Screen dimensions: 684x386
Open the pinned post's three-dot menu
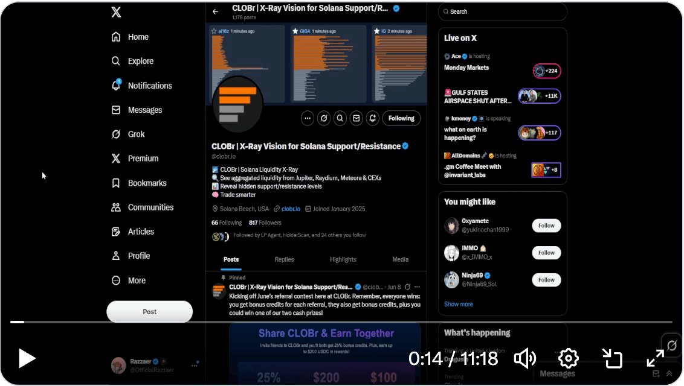418,287
